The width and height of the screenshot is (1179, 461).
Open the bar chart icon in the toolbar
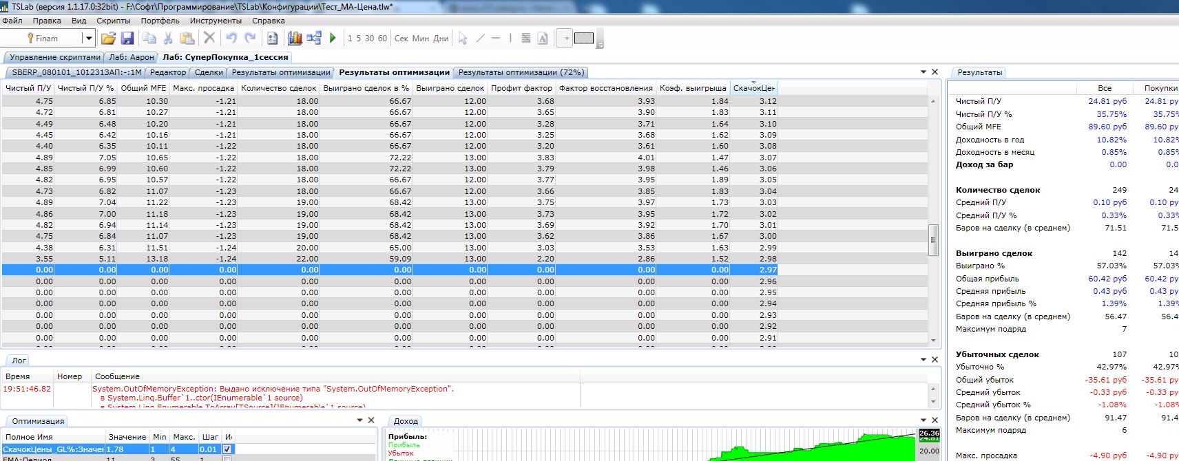(x=295, y=39)
